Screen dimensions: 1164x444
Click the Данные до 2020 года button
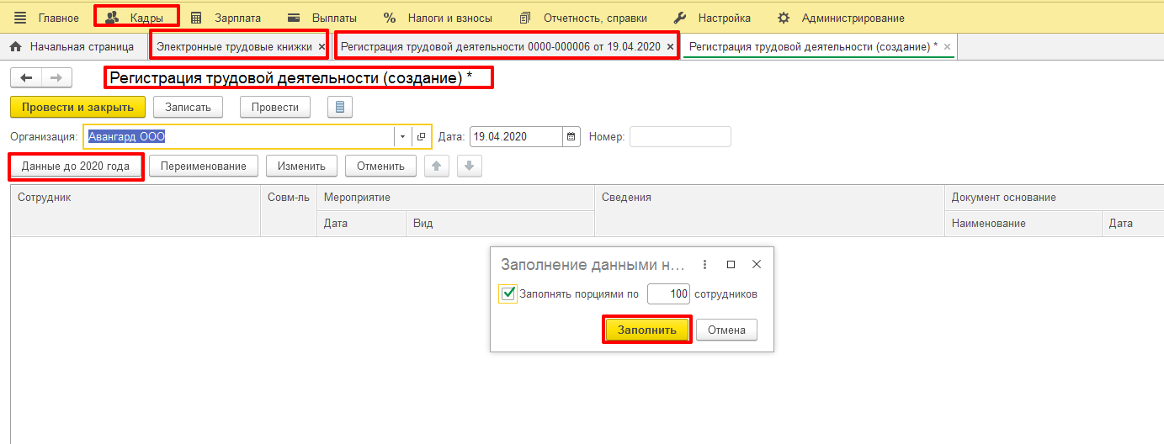76,166
